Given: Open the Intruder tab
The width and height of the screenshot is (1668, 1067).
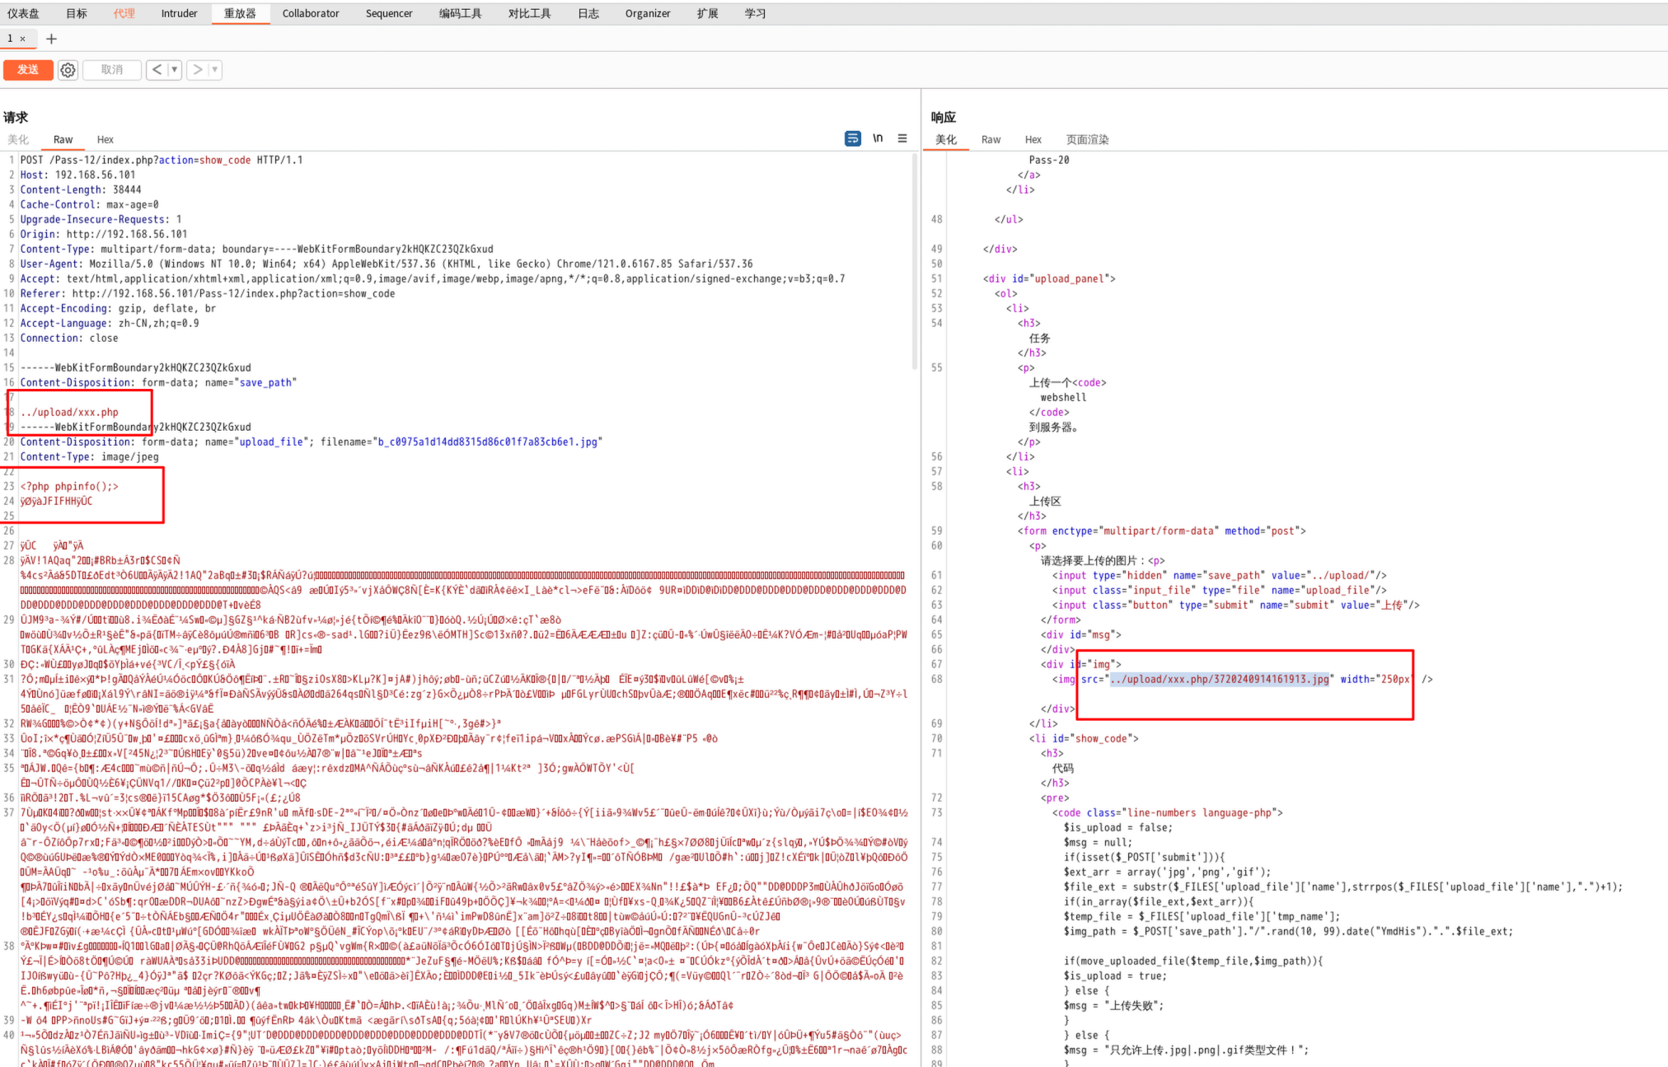Looking at the screenshot, I should click(179, 13).
